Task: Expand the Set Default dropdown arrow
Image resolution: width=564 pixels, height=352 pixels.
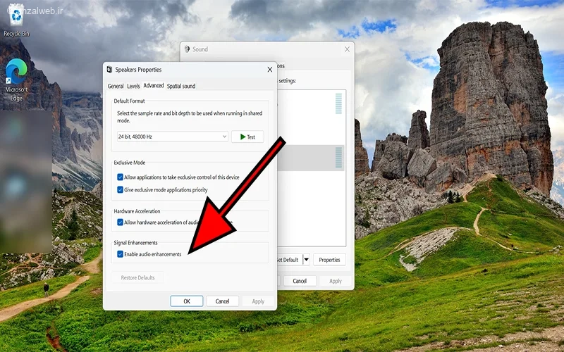Action: point(307,260)
